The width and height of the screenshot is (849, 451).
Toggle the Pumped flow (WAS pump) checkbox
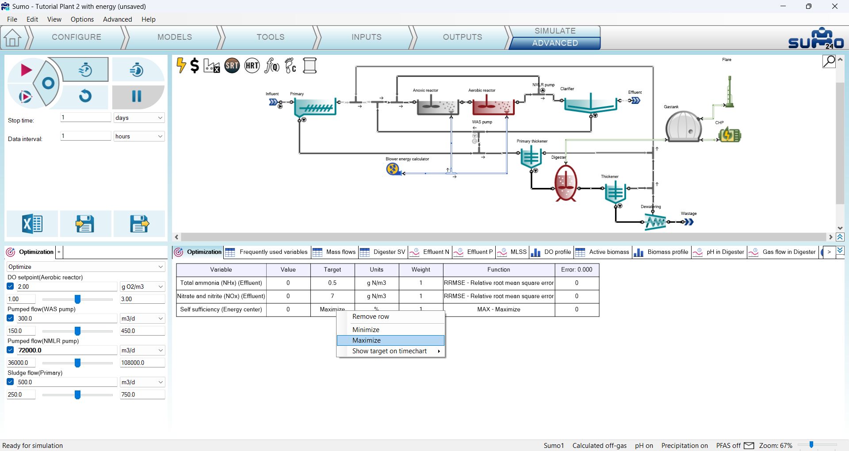(x=11, y=318)
